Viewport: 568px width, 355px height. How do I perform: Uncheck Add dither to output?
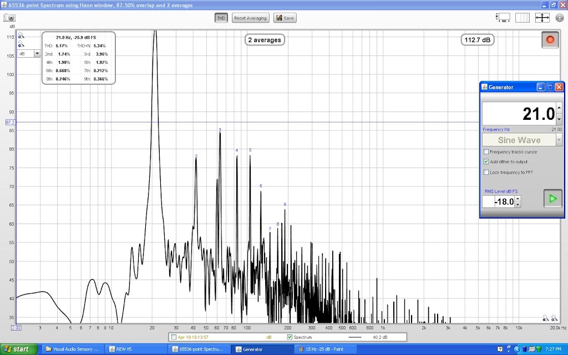(486, 161)
